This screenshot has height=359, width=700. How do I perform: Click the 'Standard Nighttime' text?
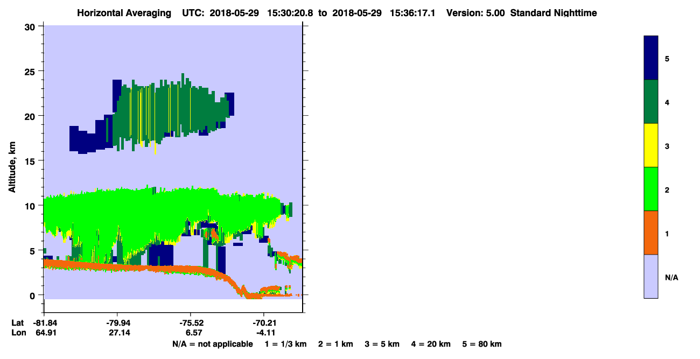(x=554, y=12)
